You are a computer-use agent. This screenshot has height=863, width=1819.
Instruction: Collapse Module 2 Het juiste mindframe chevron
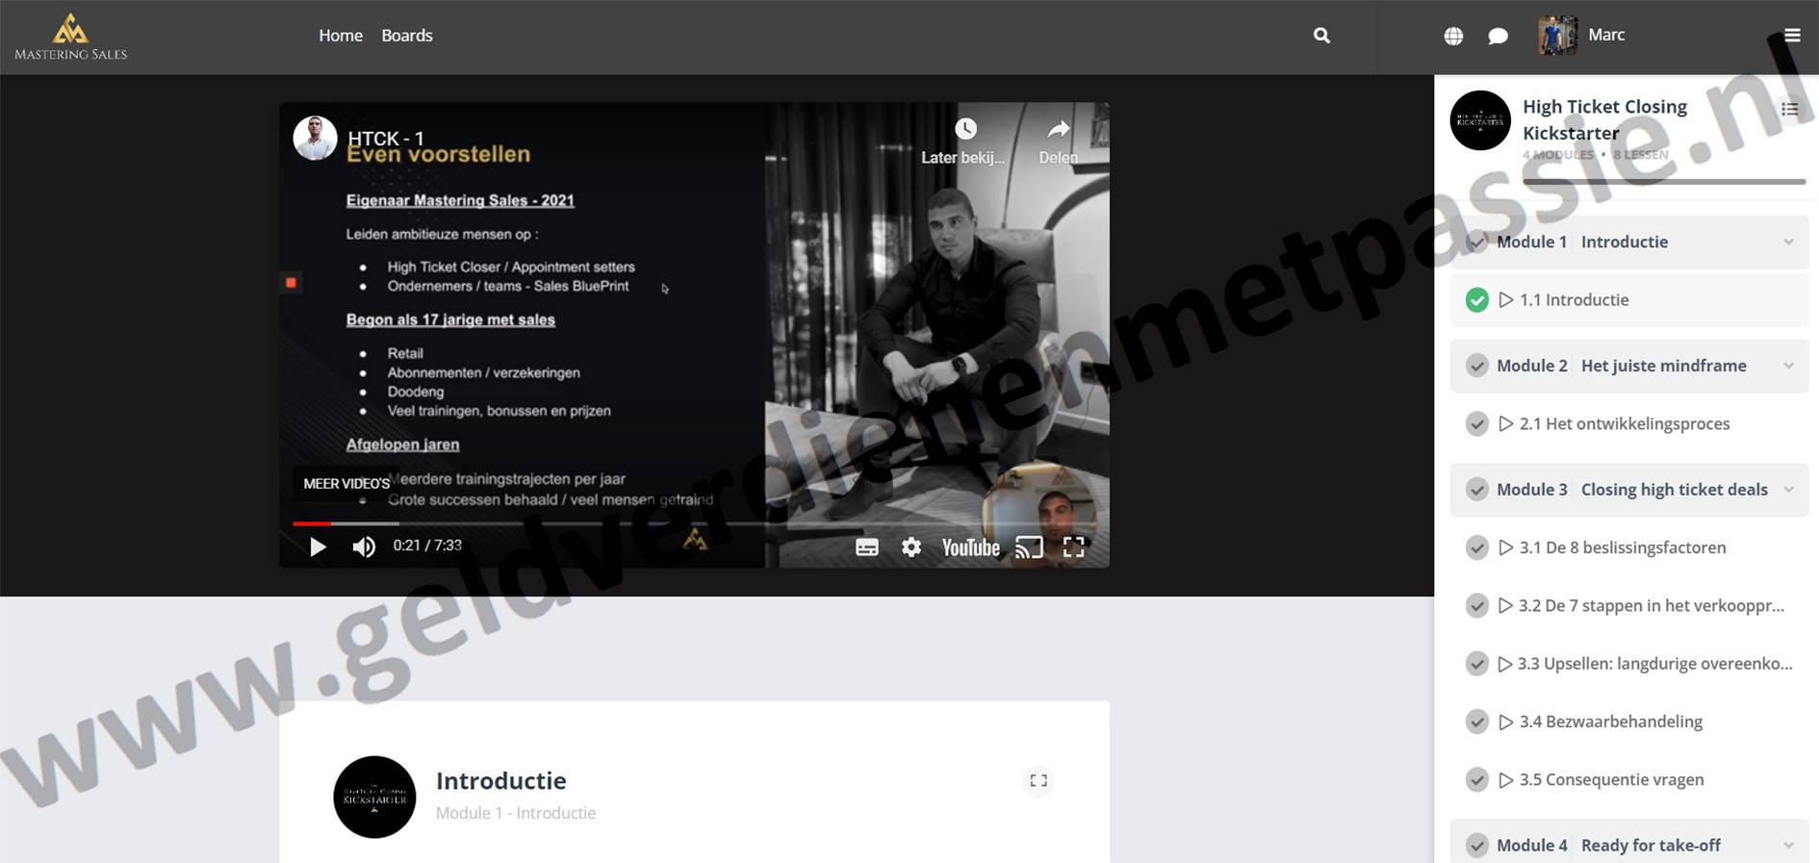pos(1788,366)
